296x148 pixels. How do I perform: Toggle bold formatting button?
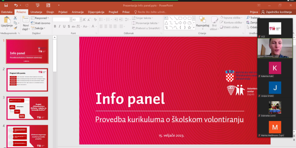click(x=55, y=27)
